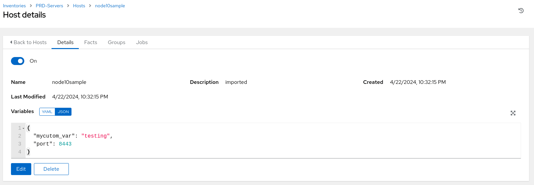Open the activity stream history icon

tap(521, 11)
